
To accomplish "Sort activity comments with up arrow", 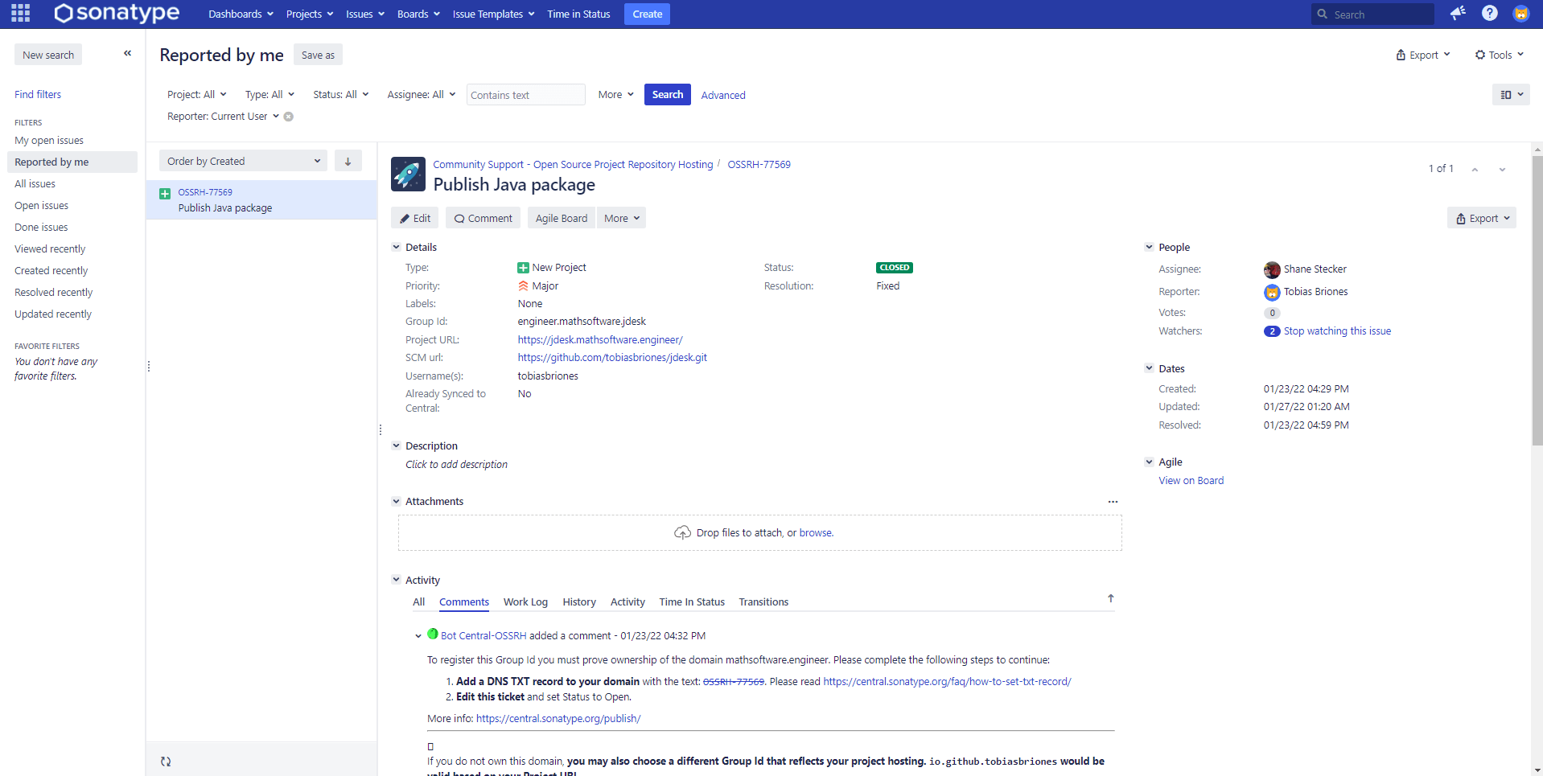I will point(1110,598).
